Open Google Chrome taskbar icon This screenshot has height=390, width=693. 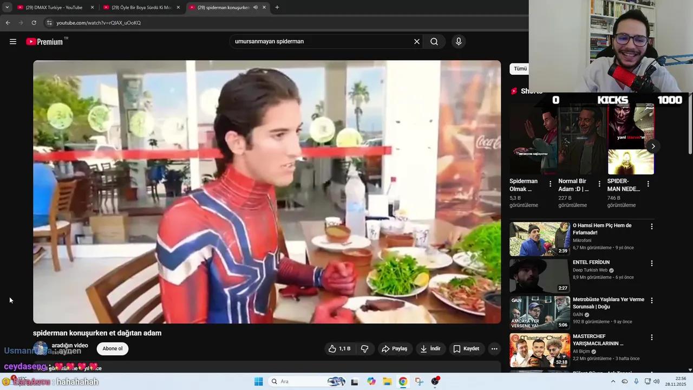click(x=403, y=381)
